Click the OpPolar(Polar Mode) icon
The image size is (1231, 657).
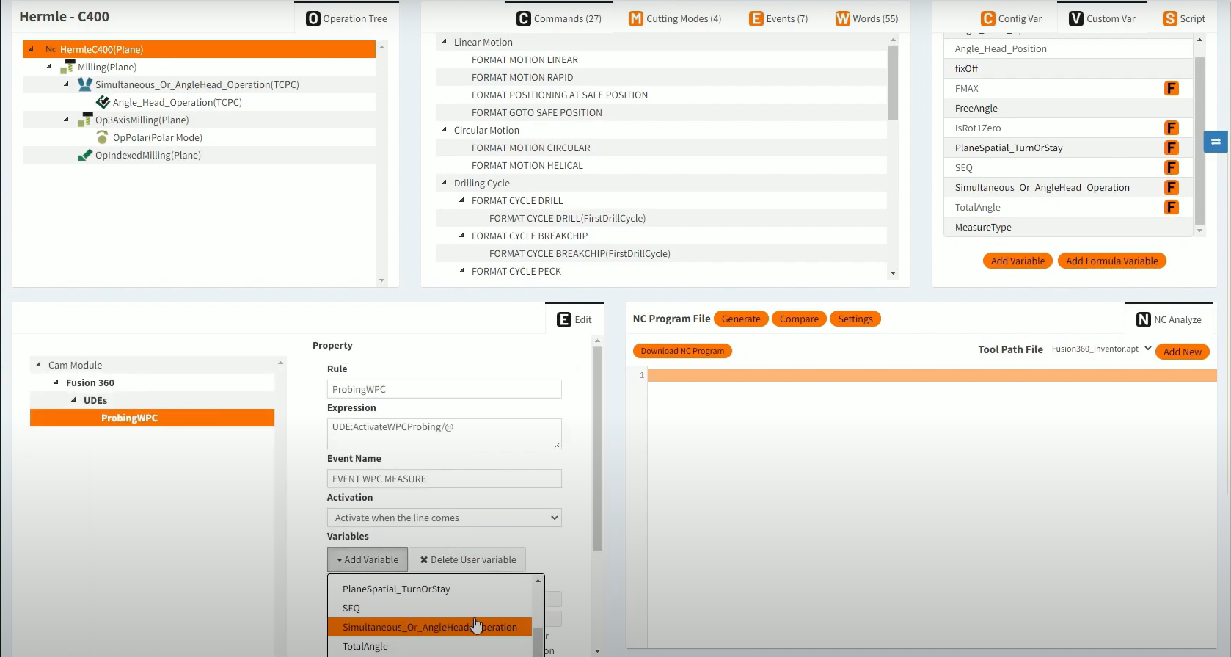[103, 137]
